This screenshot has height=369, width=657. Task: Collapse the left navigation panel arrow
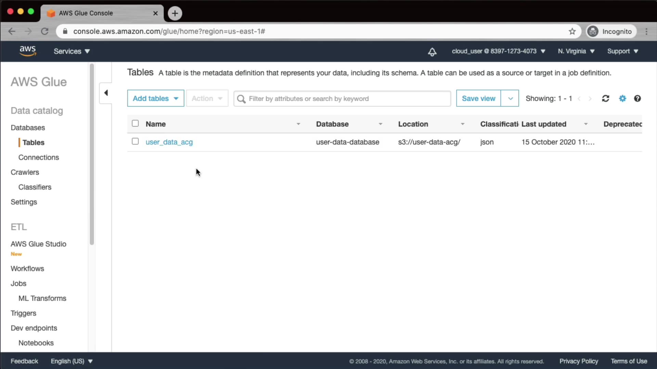[106, 93]
